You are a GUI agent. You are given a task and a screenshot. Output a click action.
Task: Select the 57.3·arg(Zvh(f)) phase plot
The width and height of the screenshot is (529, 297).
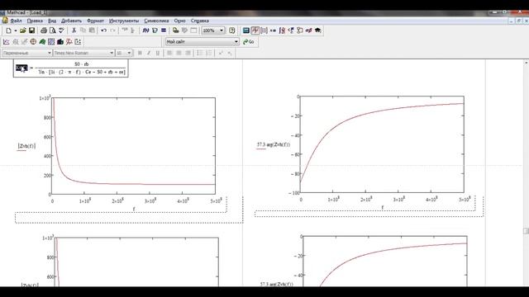click(382, 144)
